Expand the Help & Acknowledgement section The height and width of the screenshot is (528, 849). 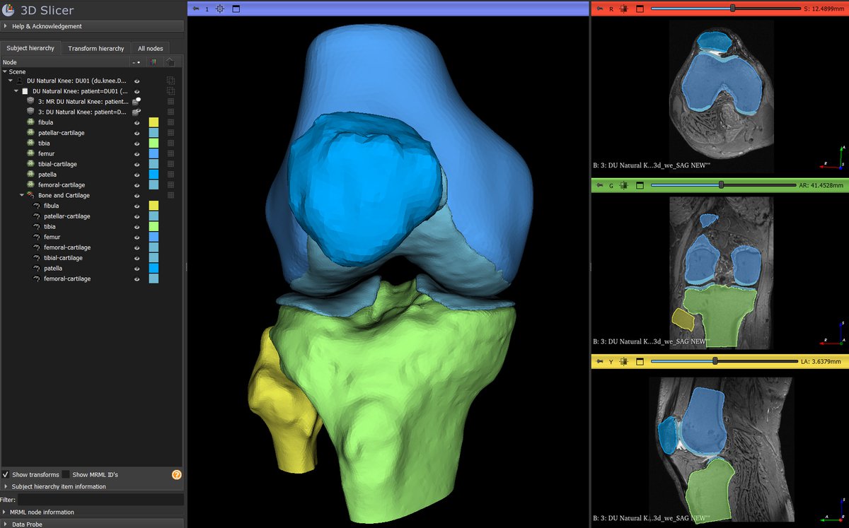tap(6, 26)
